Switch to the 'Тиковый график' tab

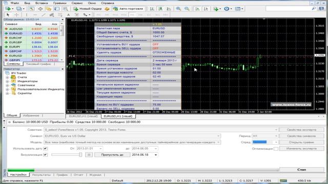tap(38, 64)
